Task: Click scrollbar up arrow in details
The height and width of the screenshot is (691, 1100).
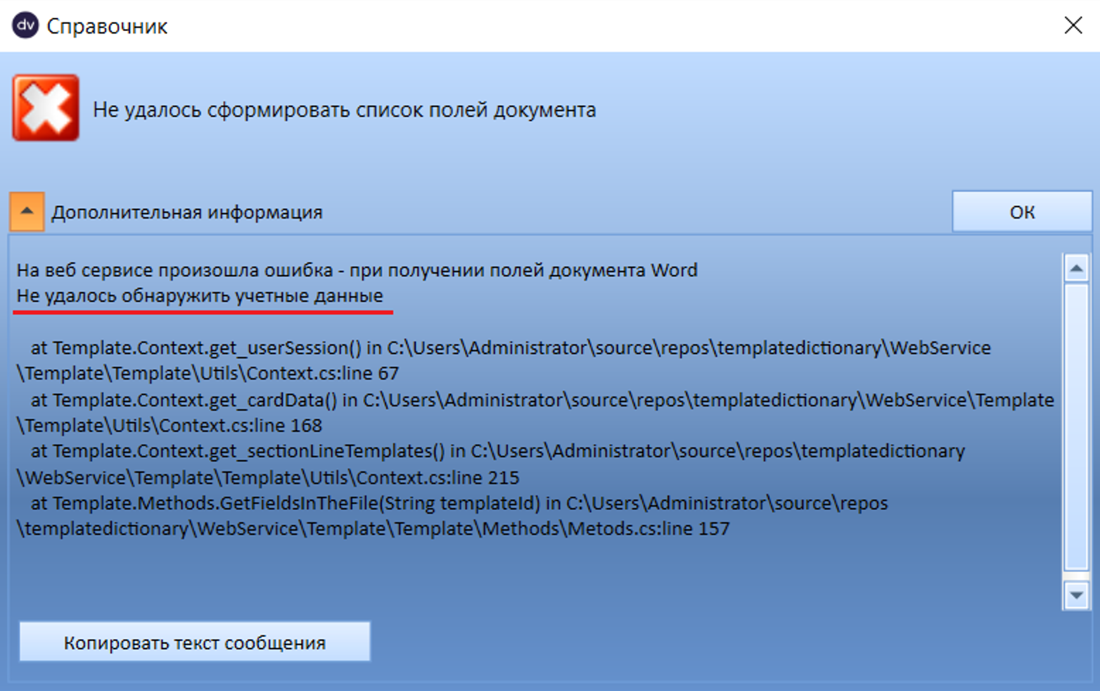Action: point(1076,269)
